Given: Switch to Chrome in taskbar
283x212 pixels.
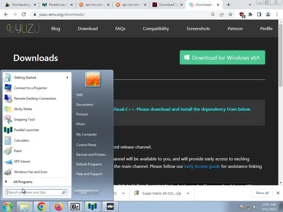Looking at the screenshot, I should click(42, 206).
